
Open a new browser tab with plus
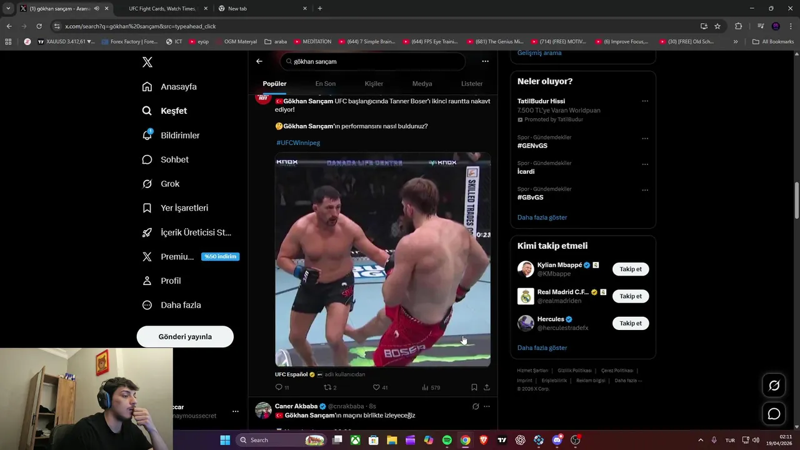click(320, 9)
